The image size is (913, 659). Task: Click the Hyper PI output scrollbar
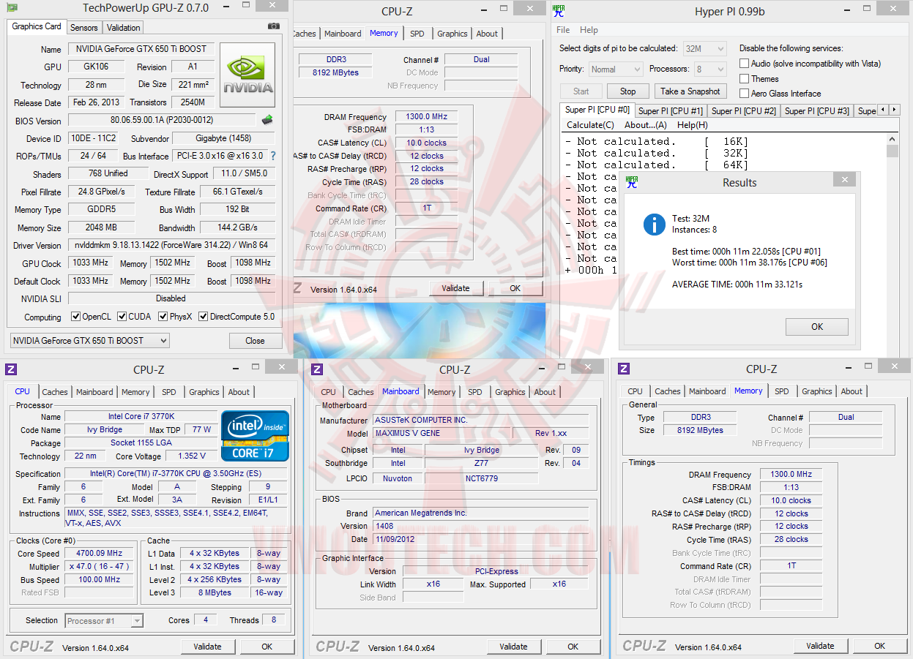point(892,245)
